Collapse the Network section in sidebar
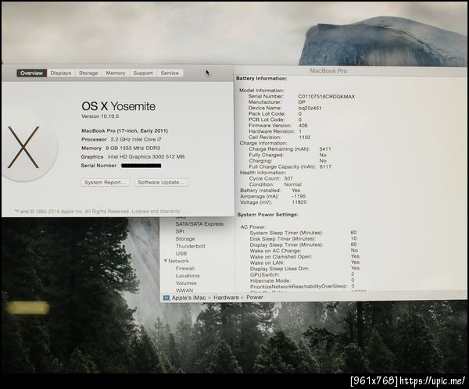469x389 pixels. click(166, 261)
